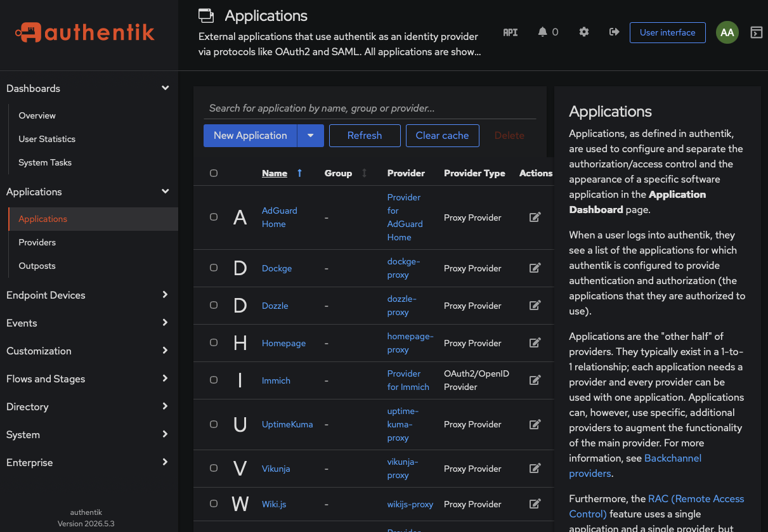
Task: Check the AdGuard Home row checkbox
Action: click(x=214, y=217)
